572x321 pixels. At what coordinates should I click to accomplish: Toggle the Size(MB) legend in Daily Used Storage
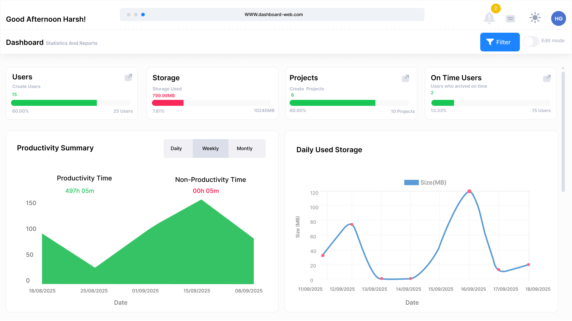pyautogui.click(x=425, y=182)
